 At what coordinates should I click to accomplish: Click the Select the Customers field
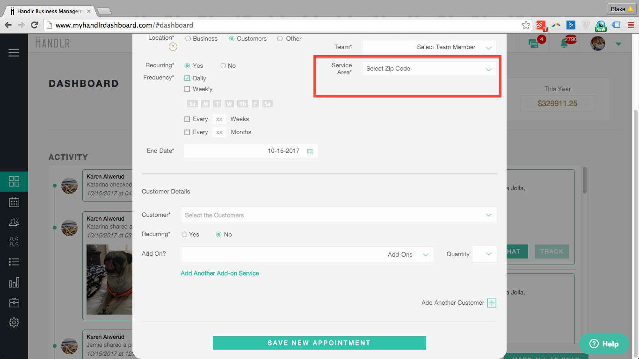(x=339, y=215)
